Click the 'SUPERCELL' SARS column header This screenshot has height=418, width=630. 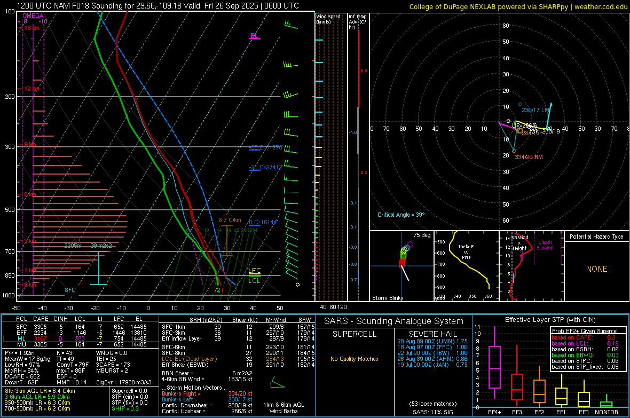(355, 334)
